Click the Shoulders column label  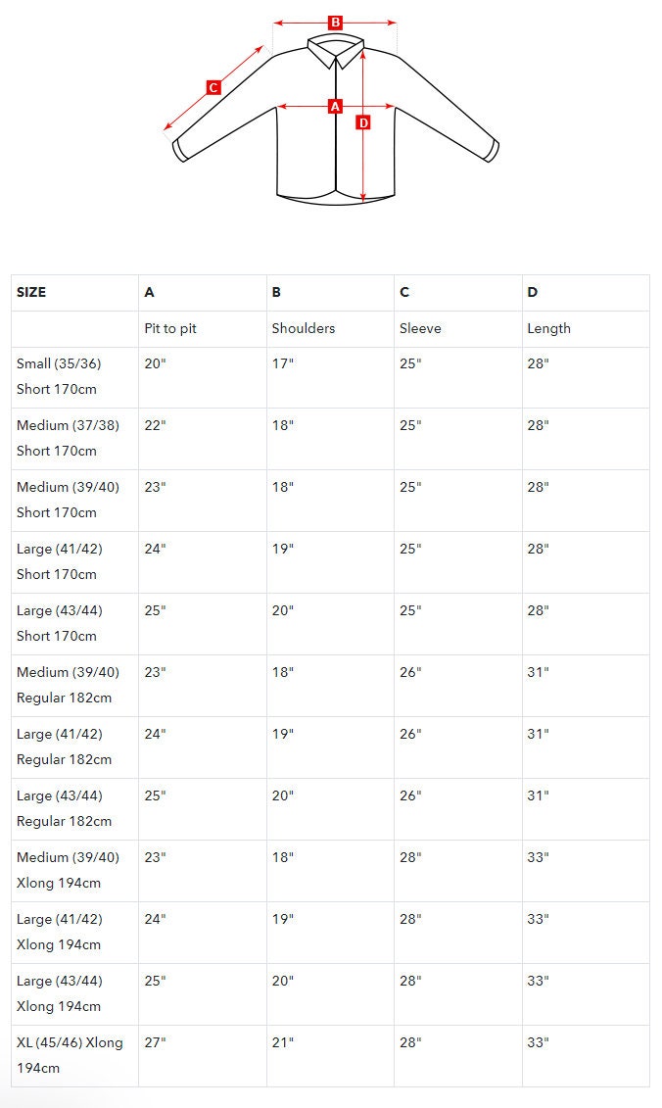[x=304, y=328]
